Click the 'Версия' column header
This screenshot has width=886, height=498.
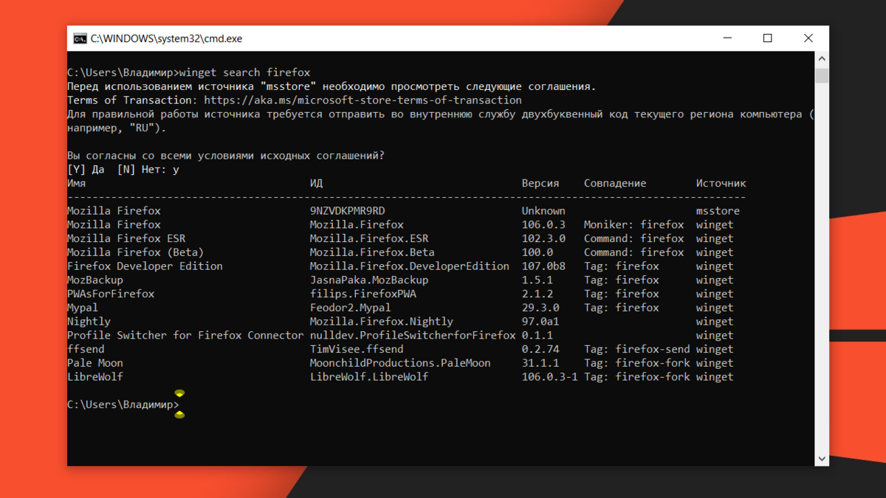tap(540, 183)
